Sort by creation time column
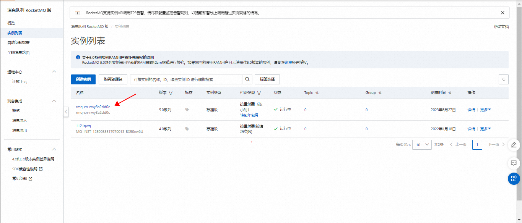The width and height of the screenshot is (522, 223). (450, 93)
